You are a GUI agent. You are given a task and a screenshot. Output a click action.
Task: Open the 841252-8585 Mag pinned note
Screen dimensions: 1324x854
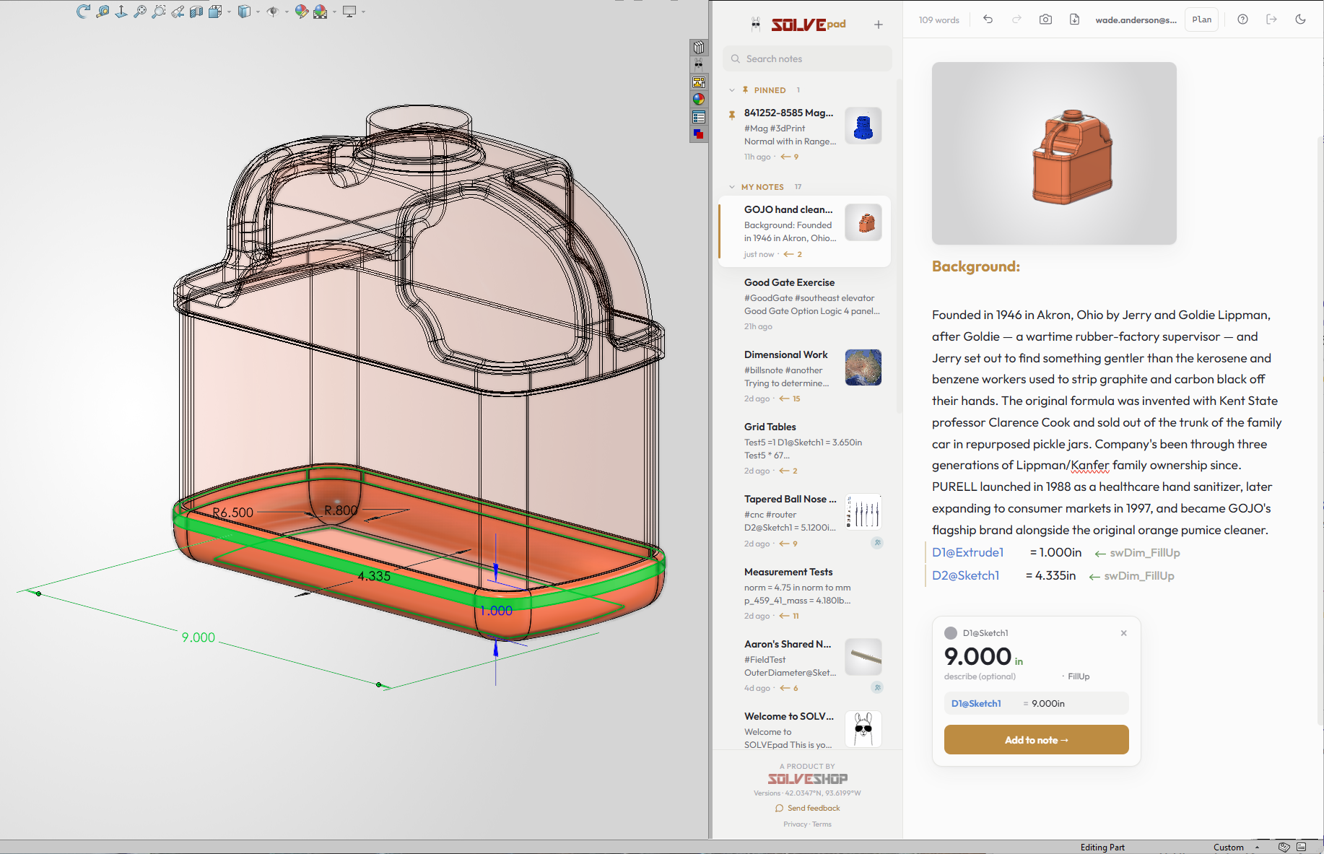click(x=805, y=134)
